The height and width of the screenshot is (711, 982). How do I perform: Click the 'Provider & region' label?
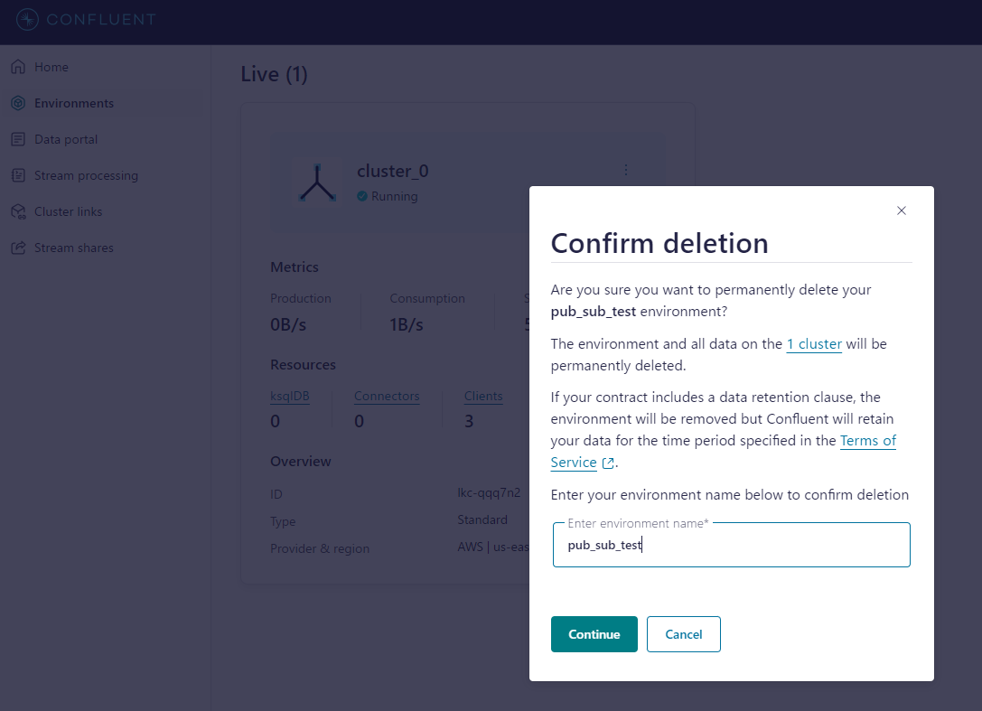click(320, 548)
